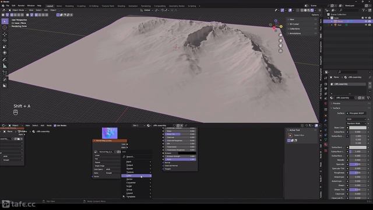This screenshot has width=373, height=210.
Task: Click the normal map image thumbnail preview
Action: [x=110, y=133]
